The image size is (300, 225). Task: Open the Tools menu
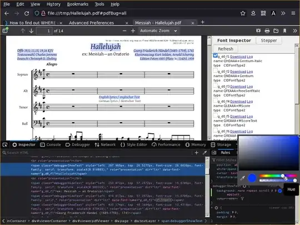point(99,4)
